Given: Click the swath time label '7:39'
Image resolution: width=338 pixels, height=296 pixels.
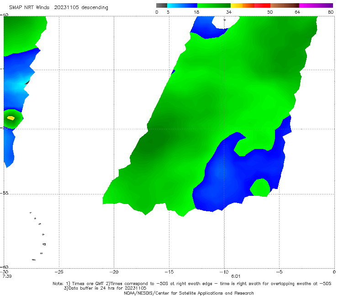Looking at the screenshot, I should [x=7, y=276].
